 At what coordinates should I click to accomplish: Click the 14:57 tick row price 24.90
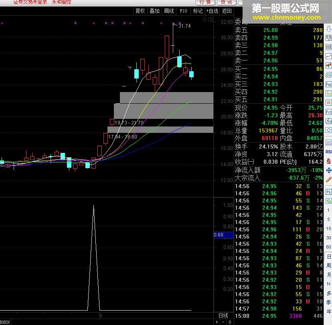269,309
